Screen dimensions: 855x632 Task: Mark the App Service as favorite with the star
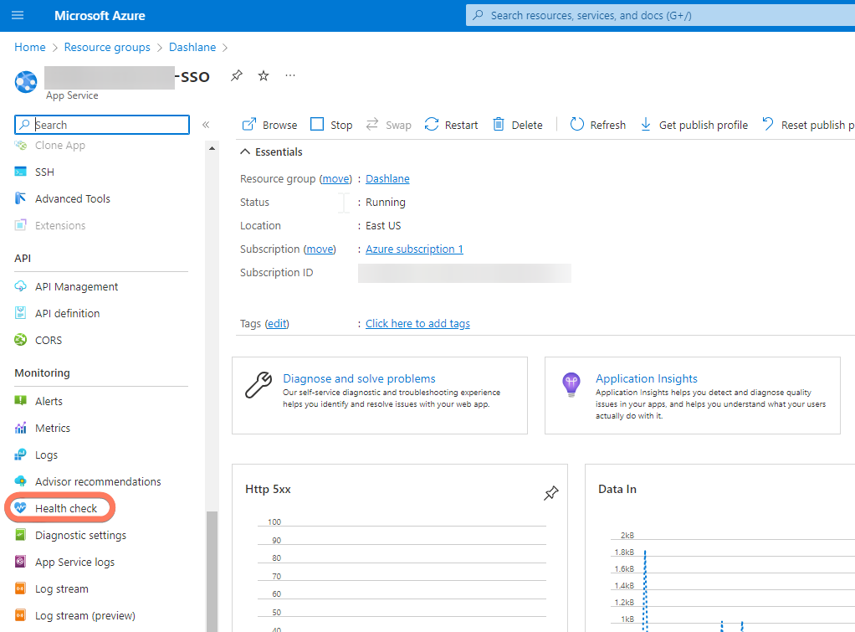[x=264, y=76]
